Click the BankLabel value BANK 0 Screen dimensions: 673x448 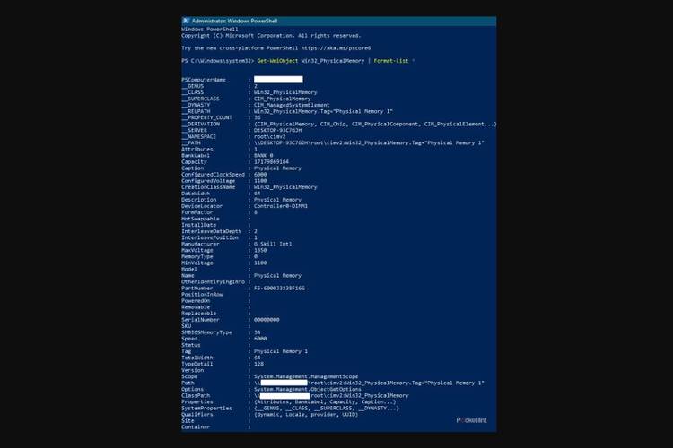coord(267,156)
